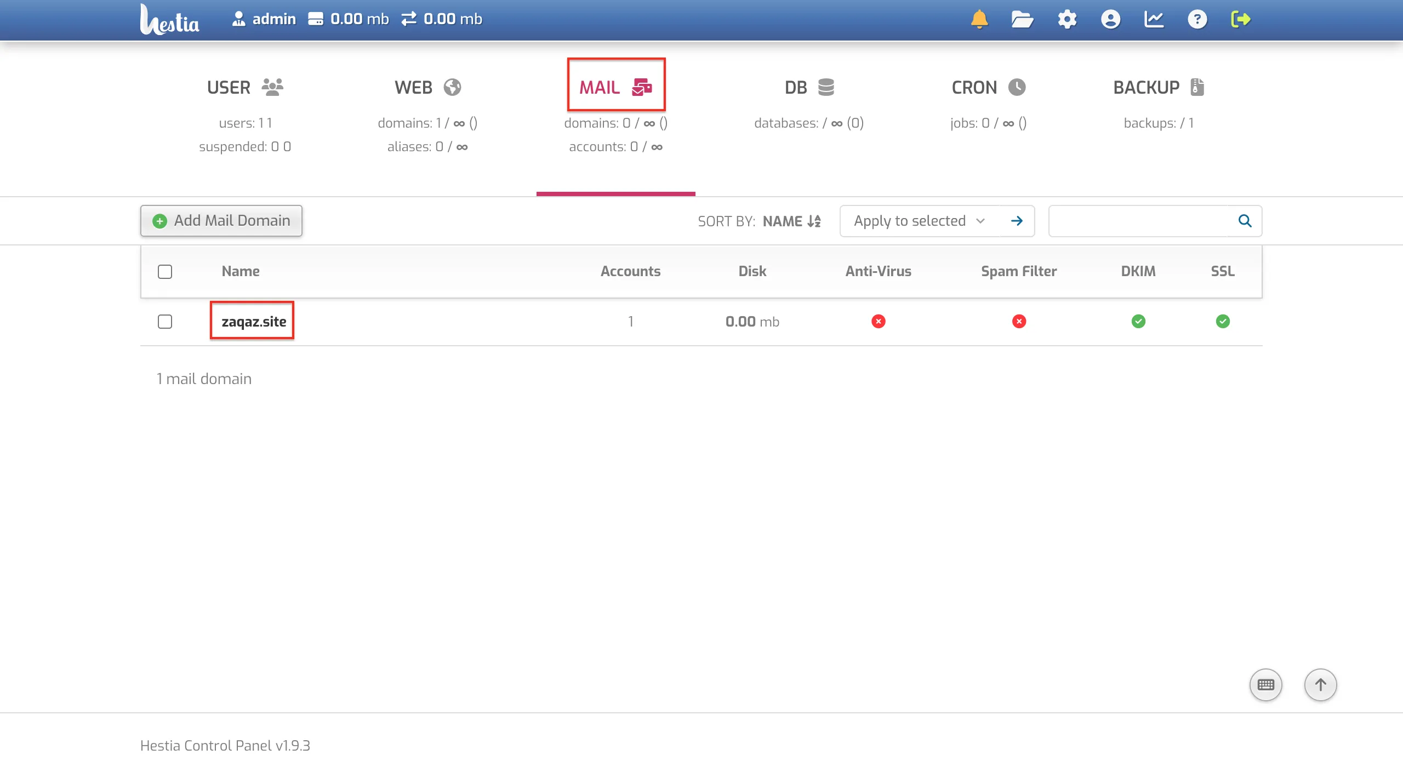This screenshot has height=778, width=1403.
Task: Switch to the WEB tab
Action: click(x=427, y=87)
